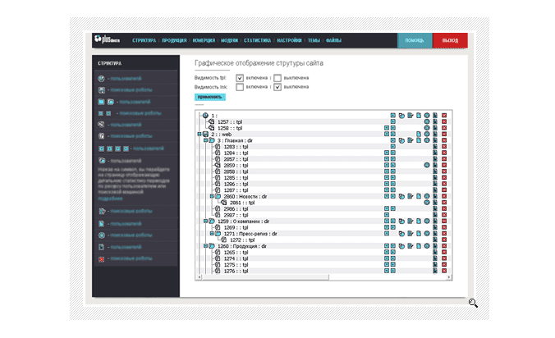Click new page icon in row 2 web
Screen dimensions: 555x338
[419, 134]
